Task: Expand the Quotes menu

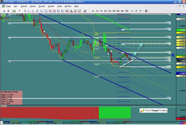Action: point(42,6)
